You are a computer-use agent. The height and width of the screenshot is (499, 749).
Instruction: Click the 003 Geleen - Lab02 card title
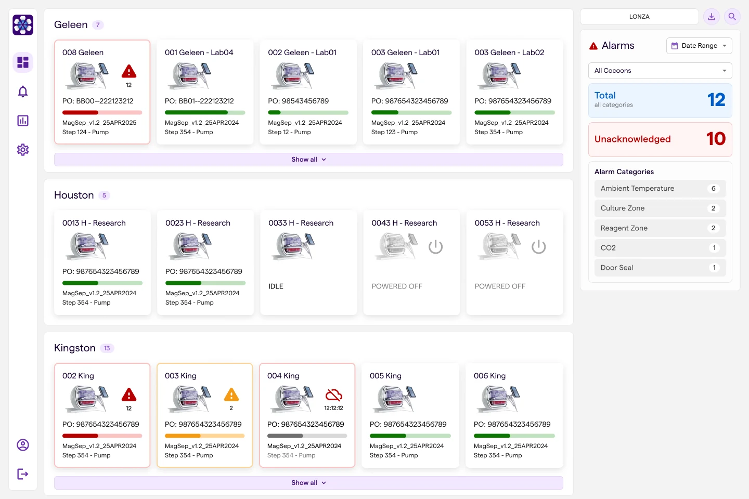(509, 52)
